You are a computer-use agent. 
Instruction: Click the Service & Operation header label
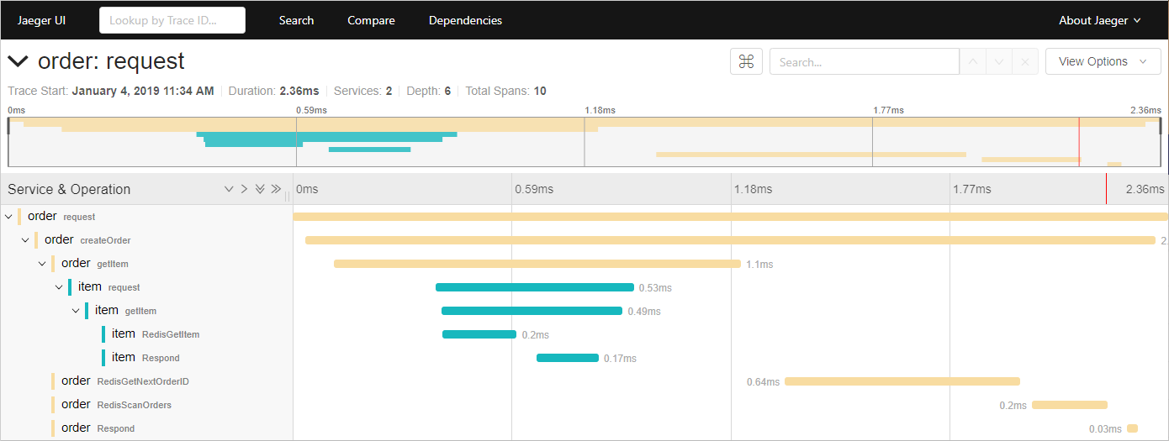coord(69,189)
